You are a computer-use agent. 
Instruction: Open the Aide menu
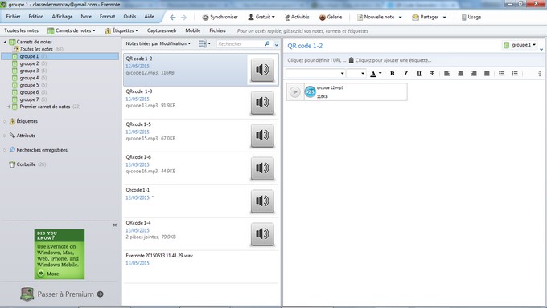(150, 17)
